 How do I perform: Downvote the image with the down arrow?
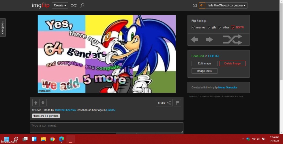pos(43,103)
